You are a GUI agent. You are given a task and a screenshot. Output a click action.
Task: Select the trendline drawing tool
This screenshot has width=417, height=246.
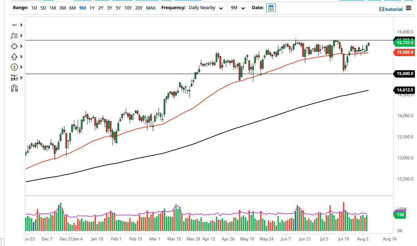pyautogui.click(x=14, y=25)
